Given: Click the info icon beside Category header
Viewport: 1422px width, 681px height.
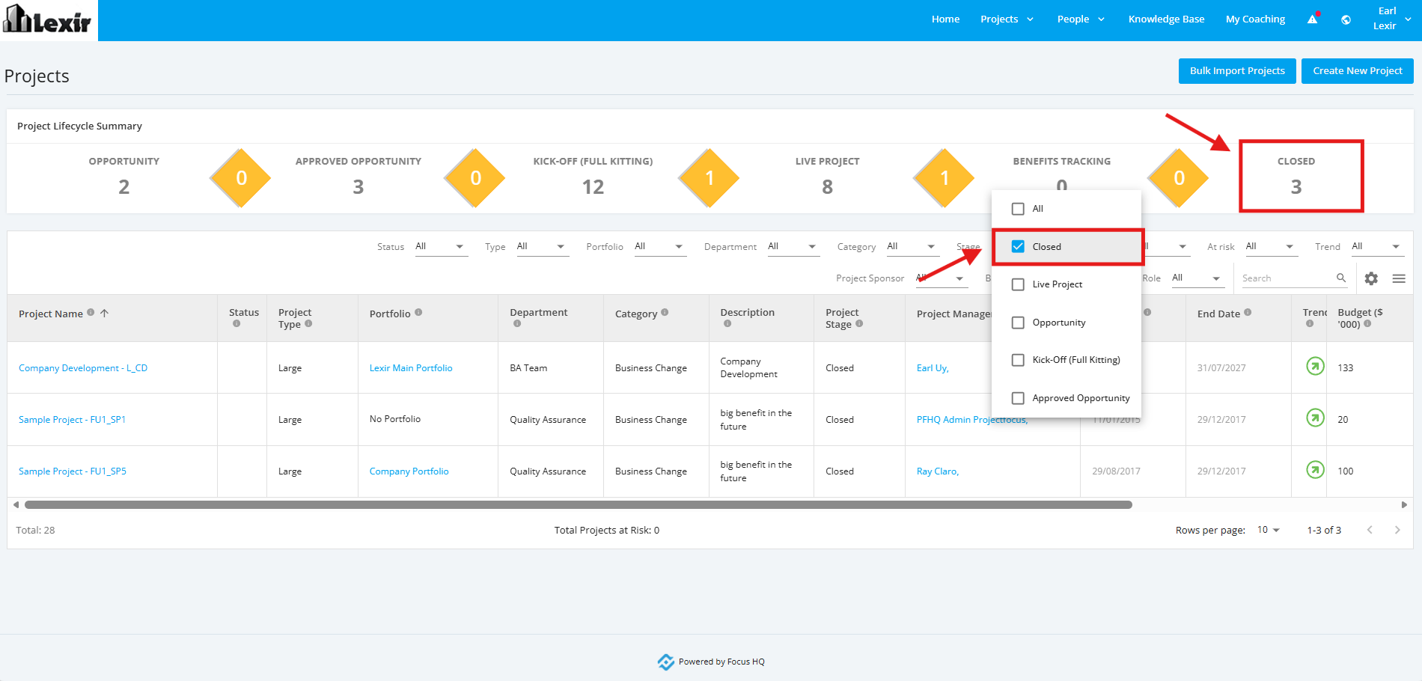Looking at the screenshot, I should pos(665,312).
